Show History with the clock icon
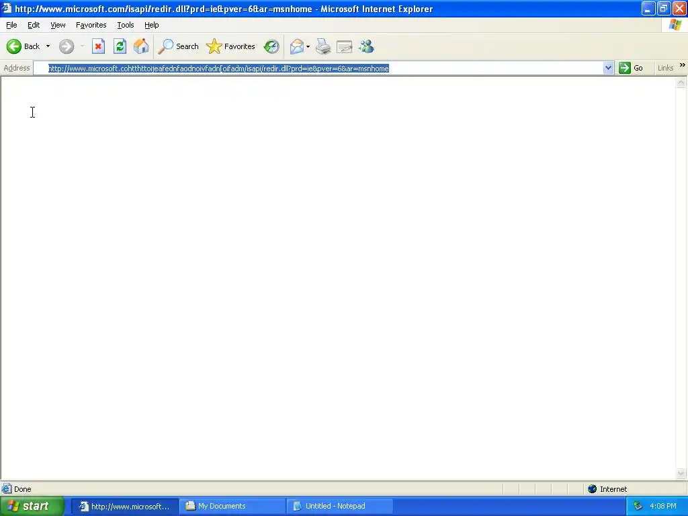 271,46
